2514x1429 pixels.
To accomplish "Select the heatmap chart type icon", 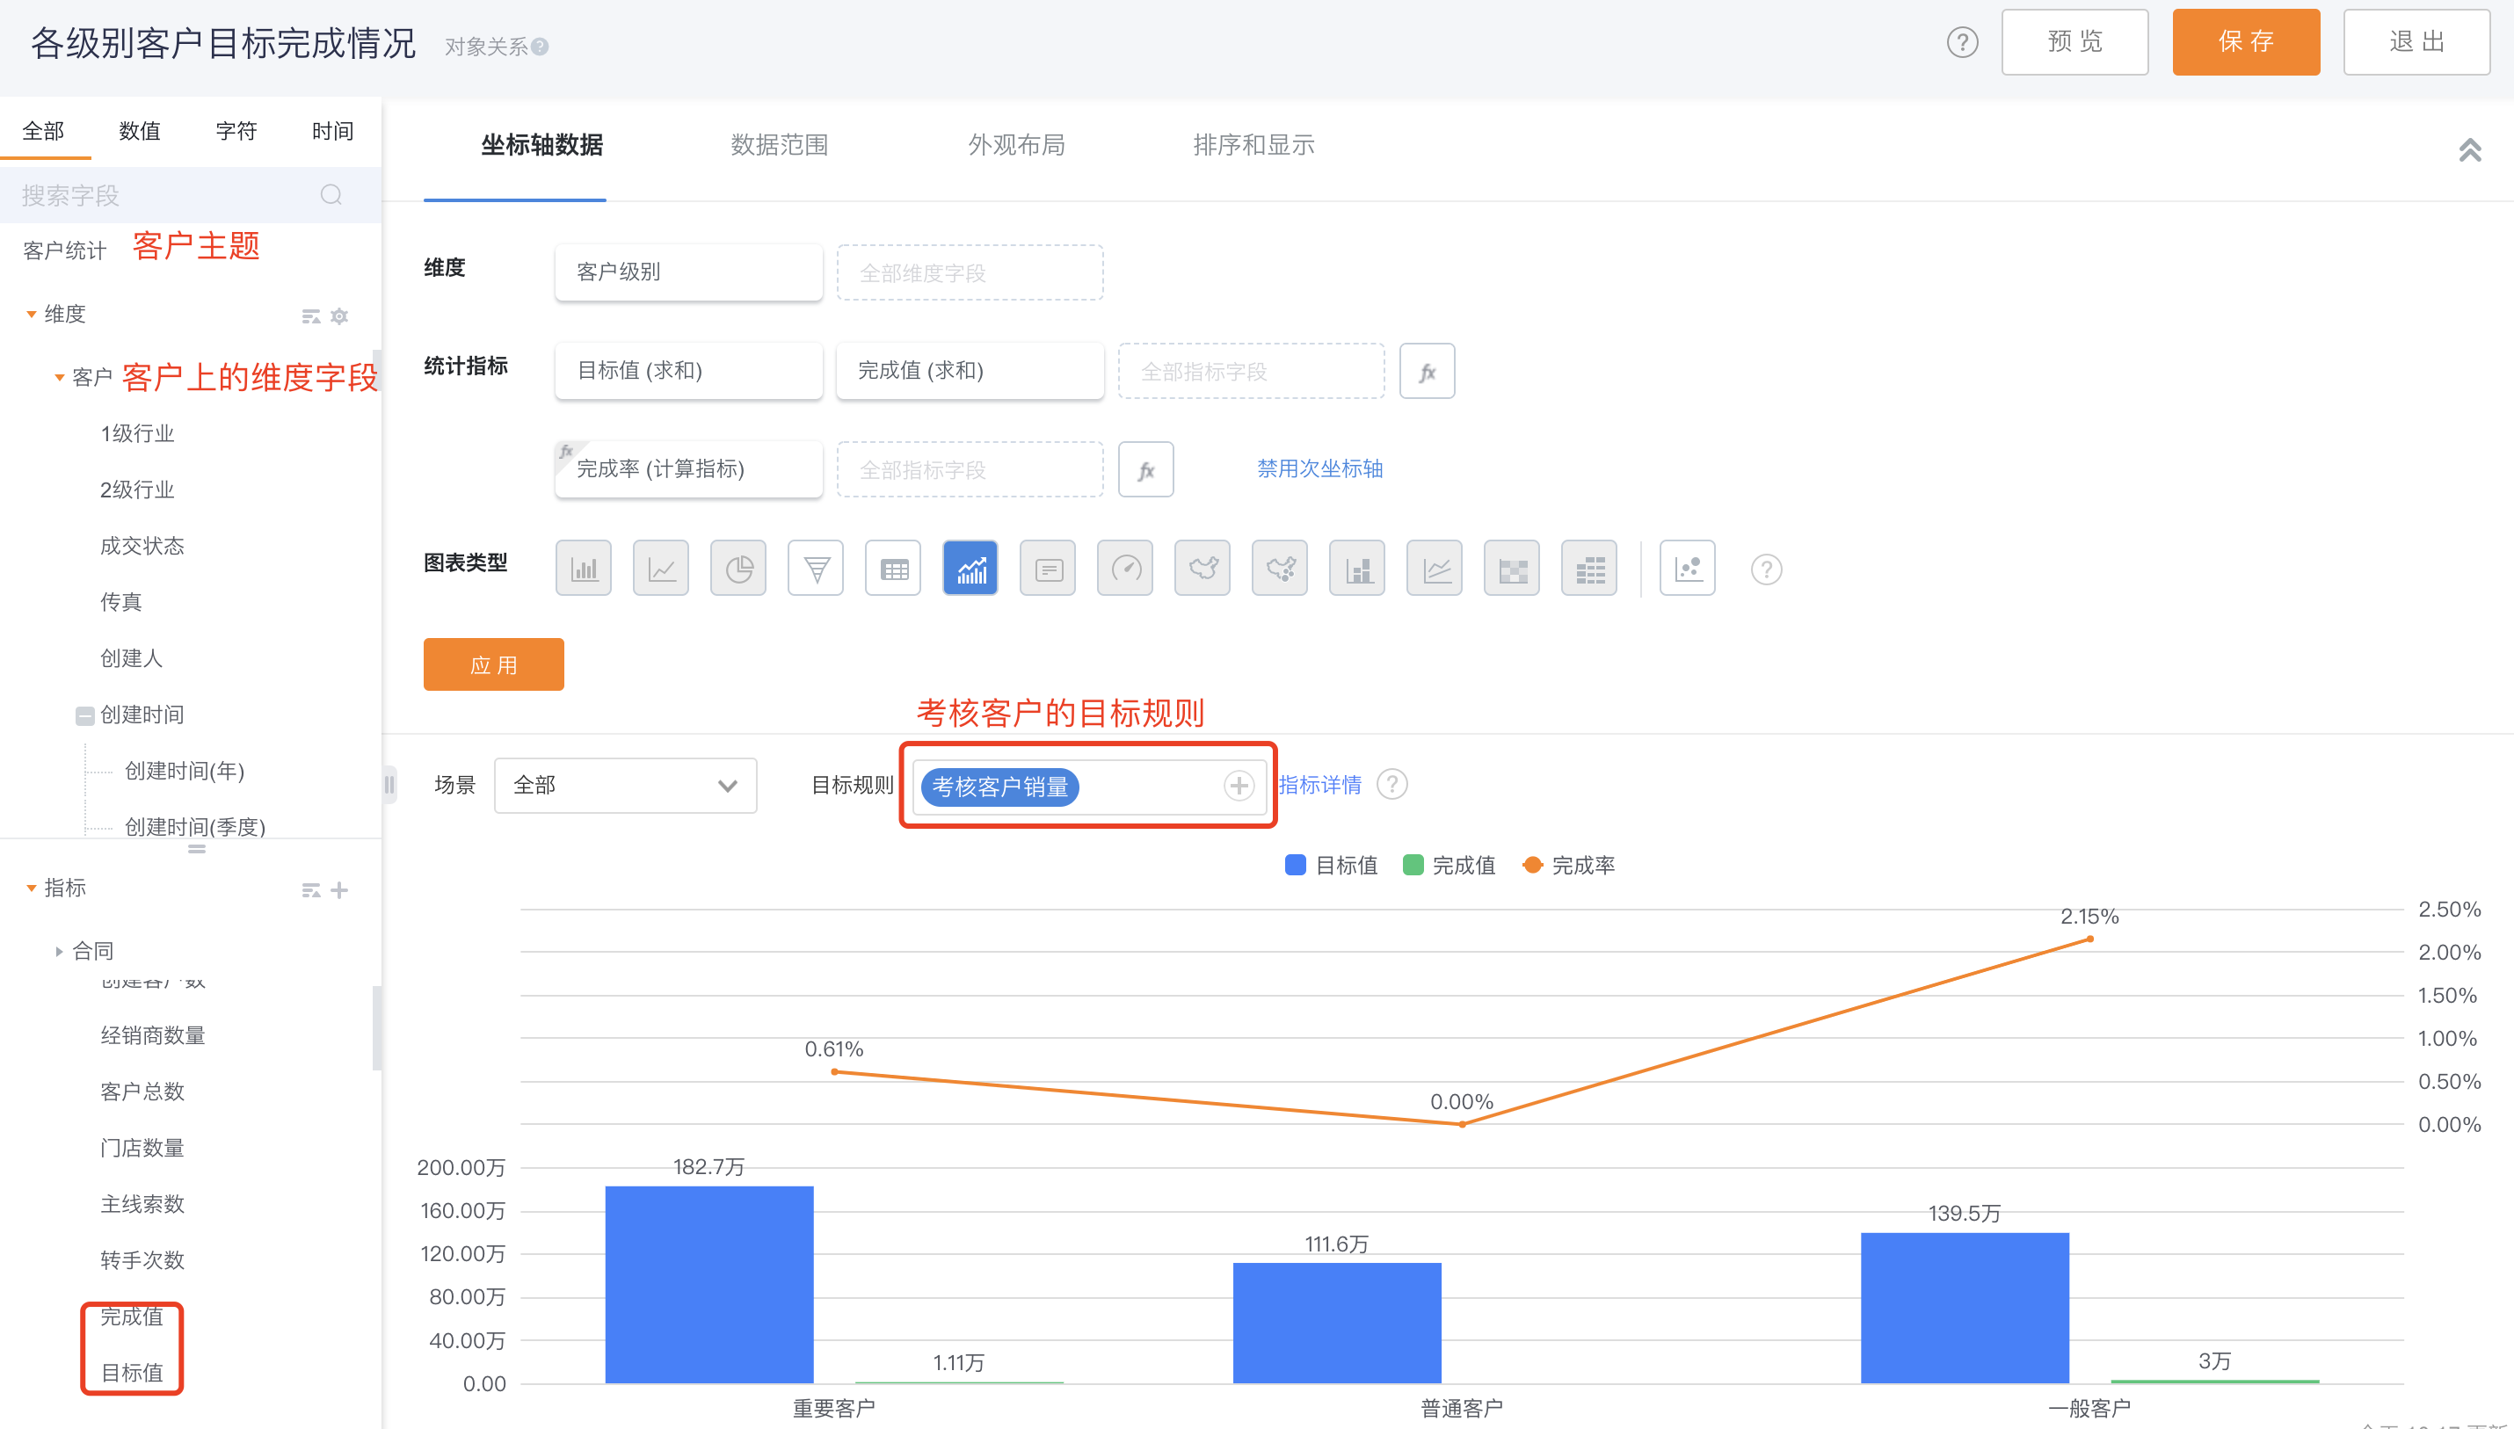I will [x=1513, y=569].
